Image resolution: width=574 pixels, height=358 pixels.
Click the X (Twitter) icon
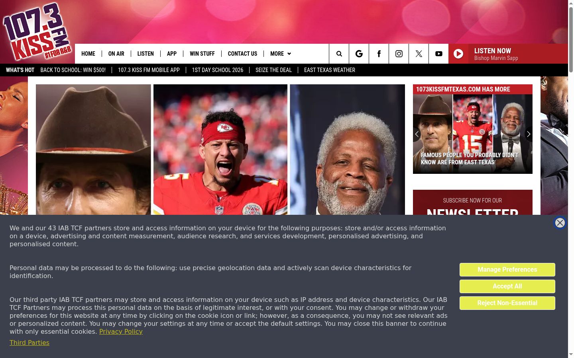[x=419, y=54]
